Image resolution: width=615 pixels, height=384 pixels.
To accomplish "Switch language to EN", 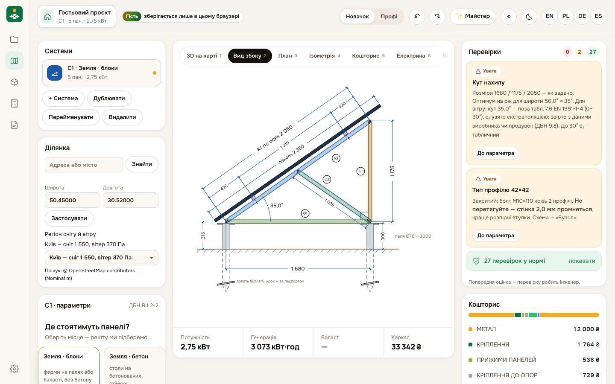I will point(550,16).
